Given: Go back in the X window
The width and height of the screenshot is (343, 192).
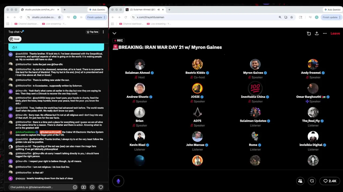Looking at the screenshot, I should click(113, 17).
